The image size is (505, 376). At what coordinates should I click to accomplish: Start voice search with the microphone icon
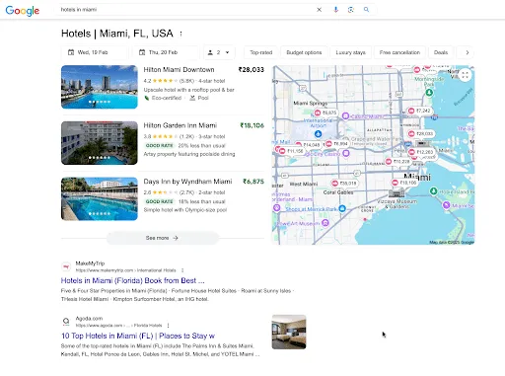pos(335,10)
